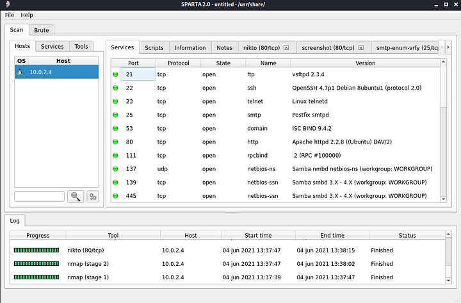
Task: Sort services by Name column header
Action: [268, 63]
